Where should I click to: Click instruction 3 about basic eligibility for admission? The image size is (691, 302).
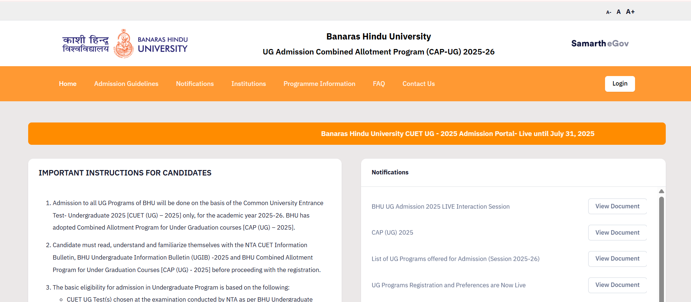[171, 287]
